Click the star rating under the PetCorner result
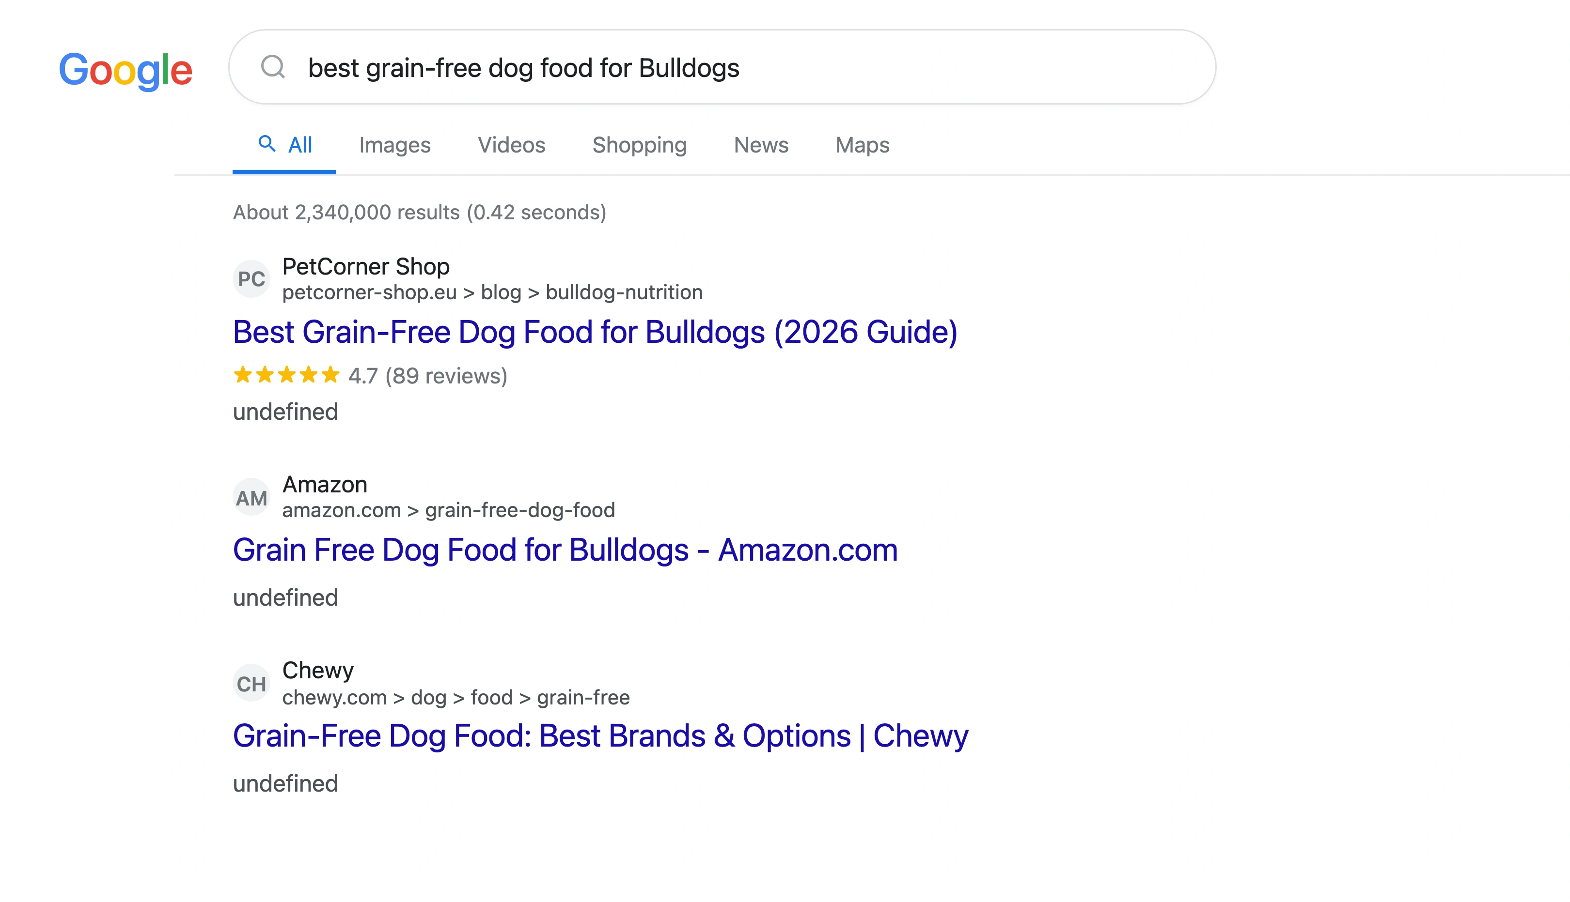Viewport: 1570px width, 902px height. coord(286,375)
